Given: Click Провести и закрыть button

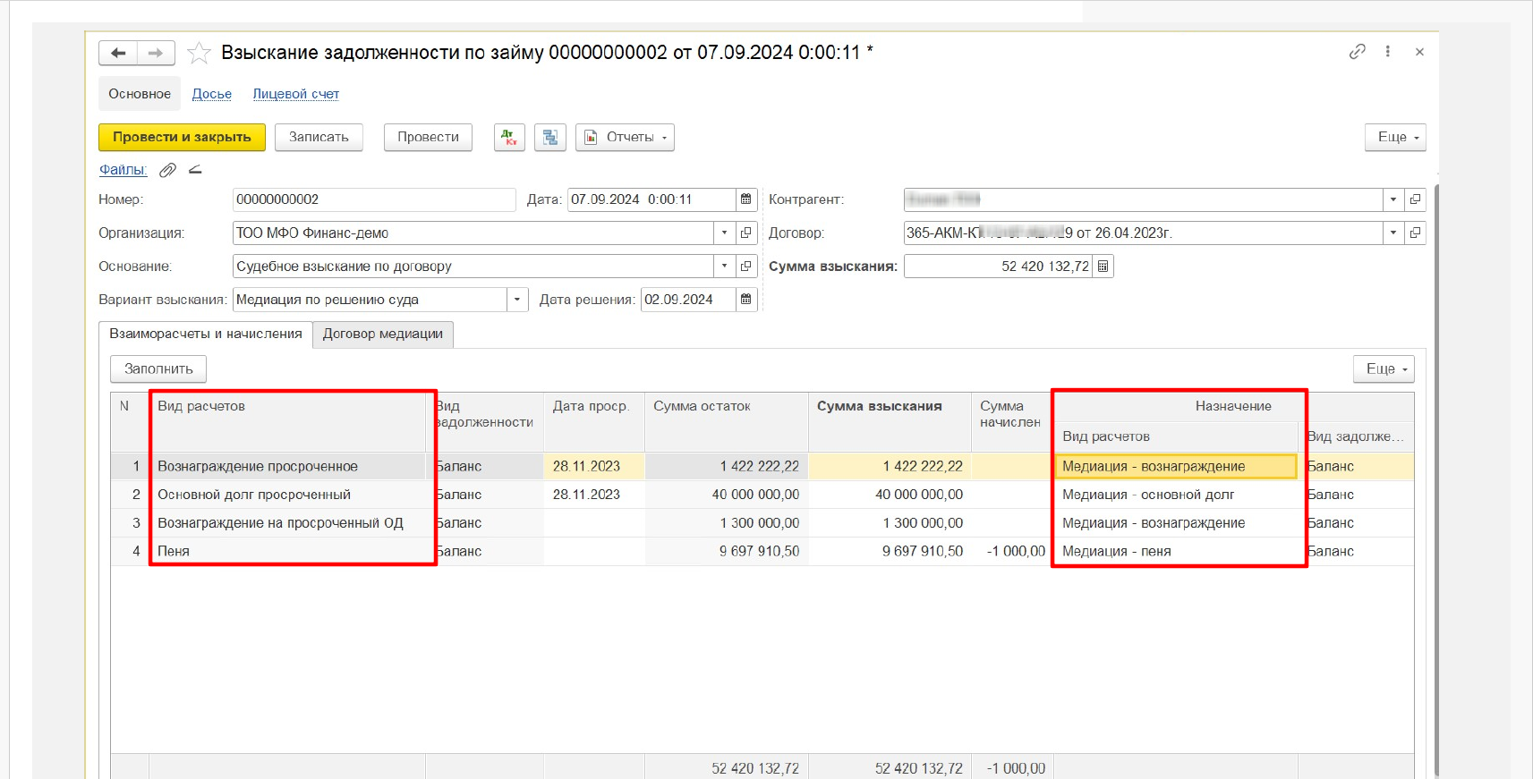Looking at the screenshot, I should pyautogui.click(x=182, y=137).
